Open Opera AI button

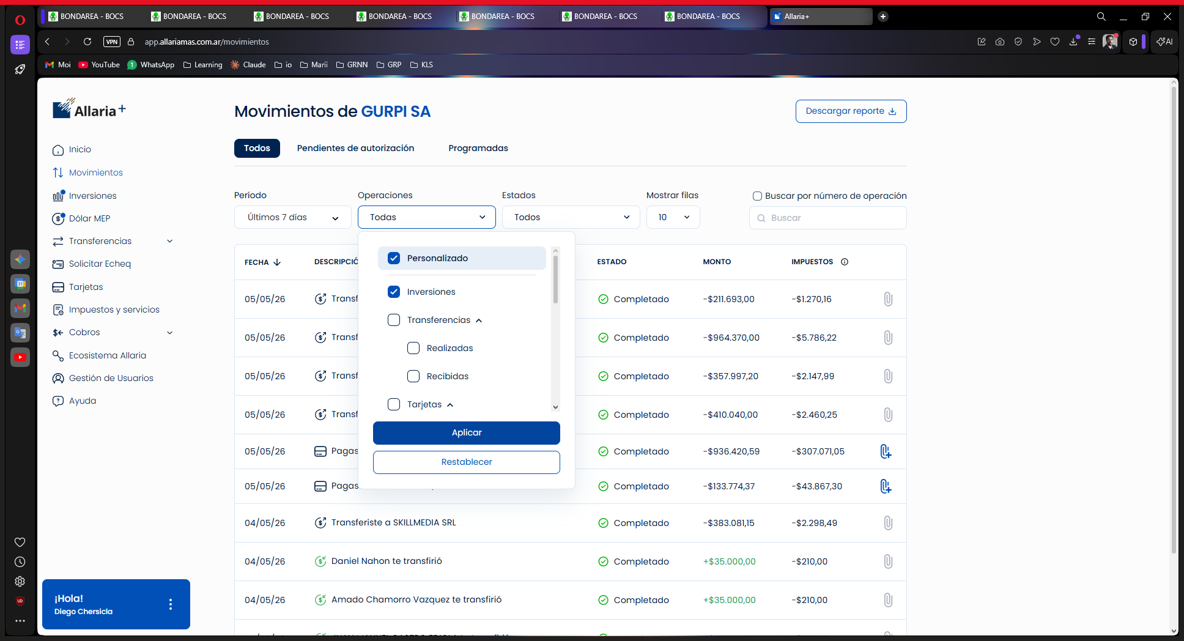1164,42
